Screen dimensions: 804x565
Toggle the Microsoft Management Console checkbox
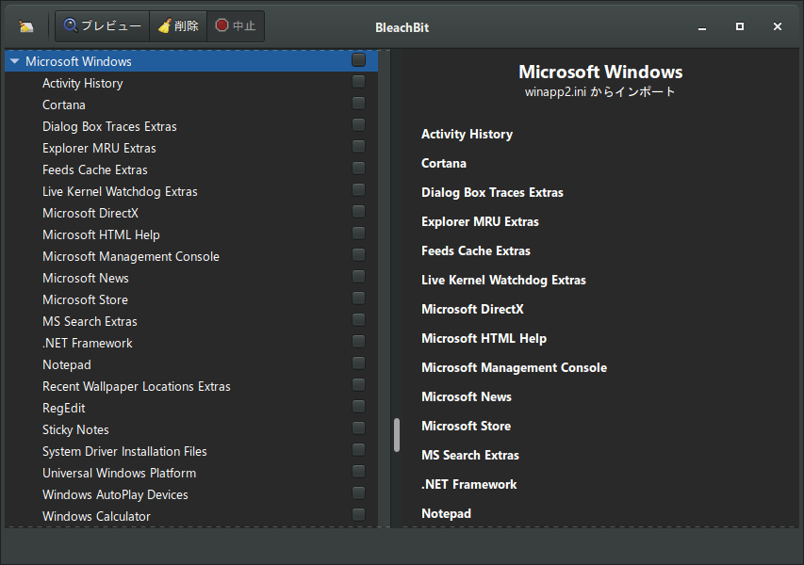(x=358, y=255)
